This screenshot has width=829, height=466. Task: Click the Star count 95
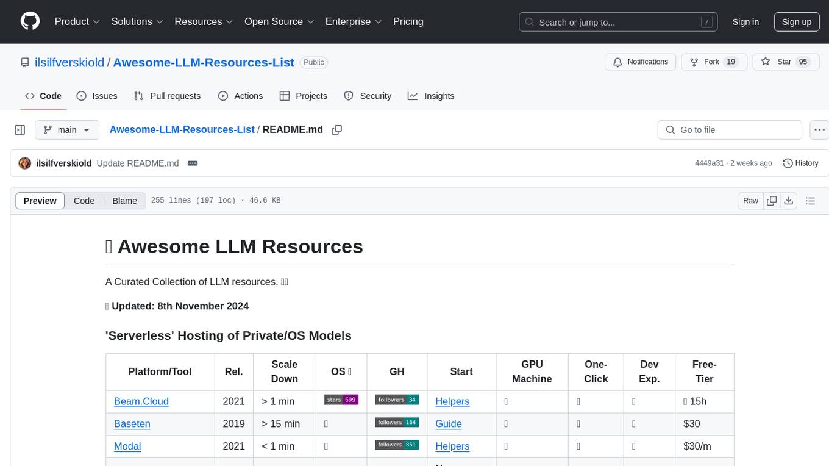803,62
